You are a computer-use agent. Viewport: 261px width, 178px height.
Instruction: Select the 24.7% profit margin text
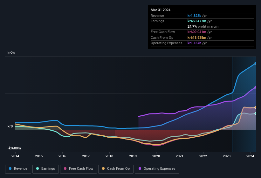(203, 26)
